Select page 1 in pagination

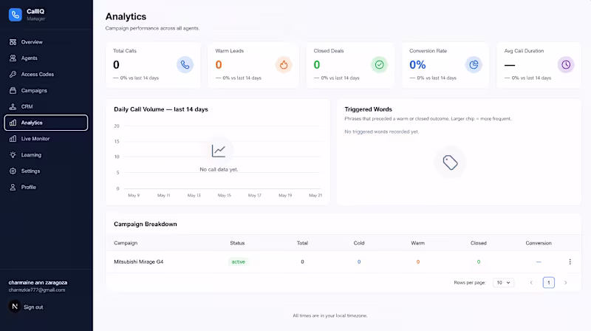tap(548, 282)
